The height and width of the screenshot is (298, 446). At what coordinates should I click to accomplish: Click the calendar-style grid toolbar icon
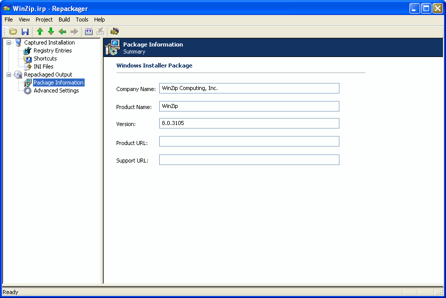[89, 31]
